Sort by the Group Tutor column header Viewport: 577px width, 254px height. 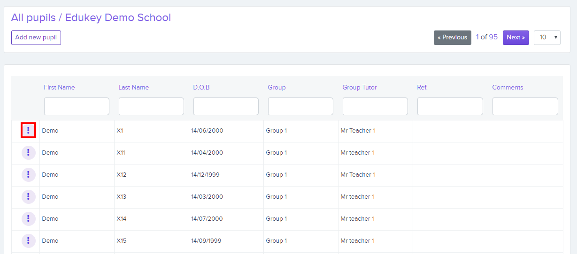[x=360, y=87]
